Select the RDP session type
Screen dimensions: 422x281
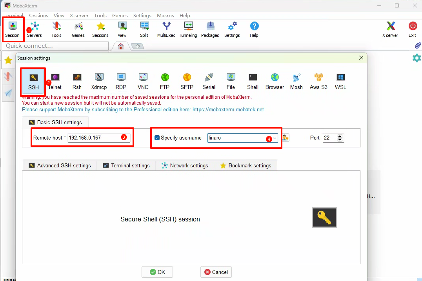tap(121, 82)
